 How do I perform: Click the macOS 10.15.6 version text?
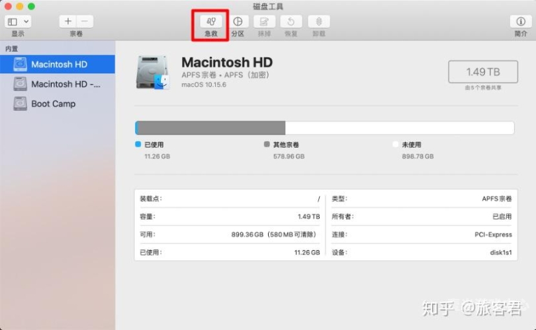pyautogui.click(x=204, y=85)
